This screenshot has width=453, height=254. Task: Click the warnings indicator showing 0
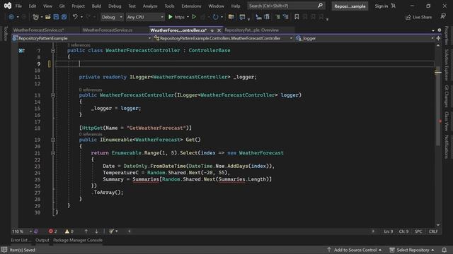click(x=69, y=231)
